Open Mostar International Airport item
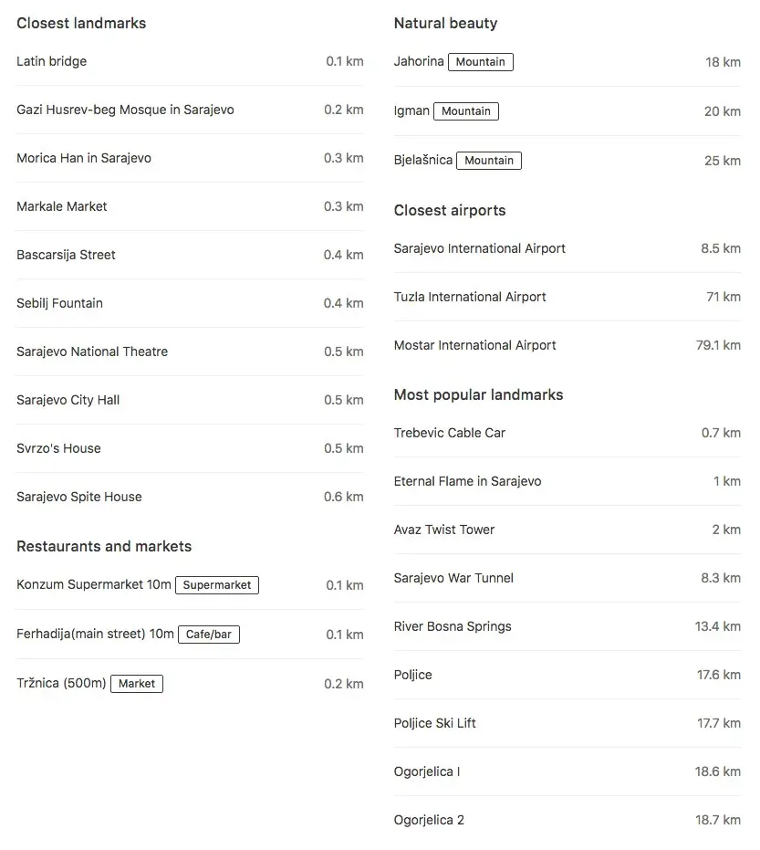This screenshot has height=850, width=760. click(567, 345)
